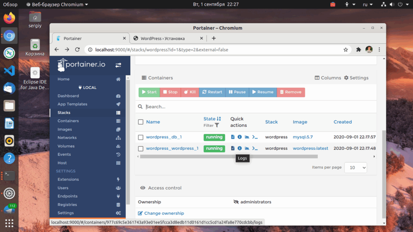Open Terminal from the dock

[x=9, y=176]
